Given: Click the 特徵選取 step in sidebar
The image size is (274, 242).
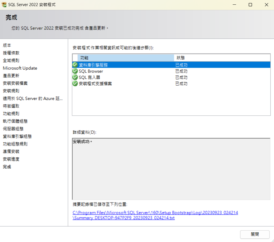Looking at the screenshot, I should pos(11,106).
